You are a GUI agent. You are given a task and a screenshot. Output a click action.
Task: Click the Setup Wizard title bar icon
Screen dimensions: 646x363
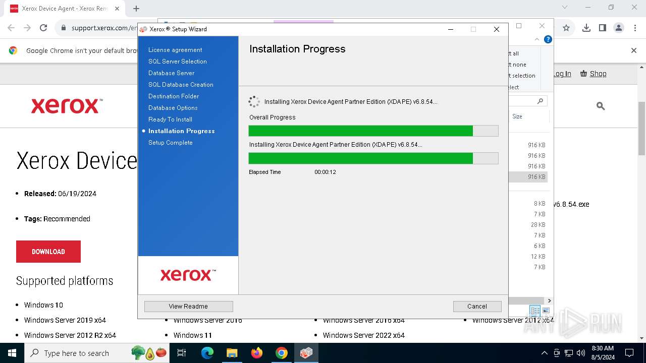pyautogui.click(x=143, y=29)
